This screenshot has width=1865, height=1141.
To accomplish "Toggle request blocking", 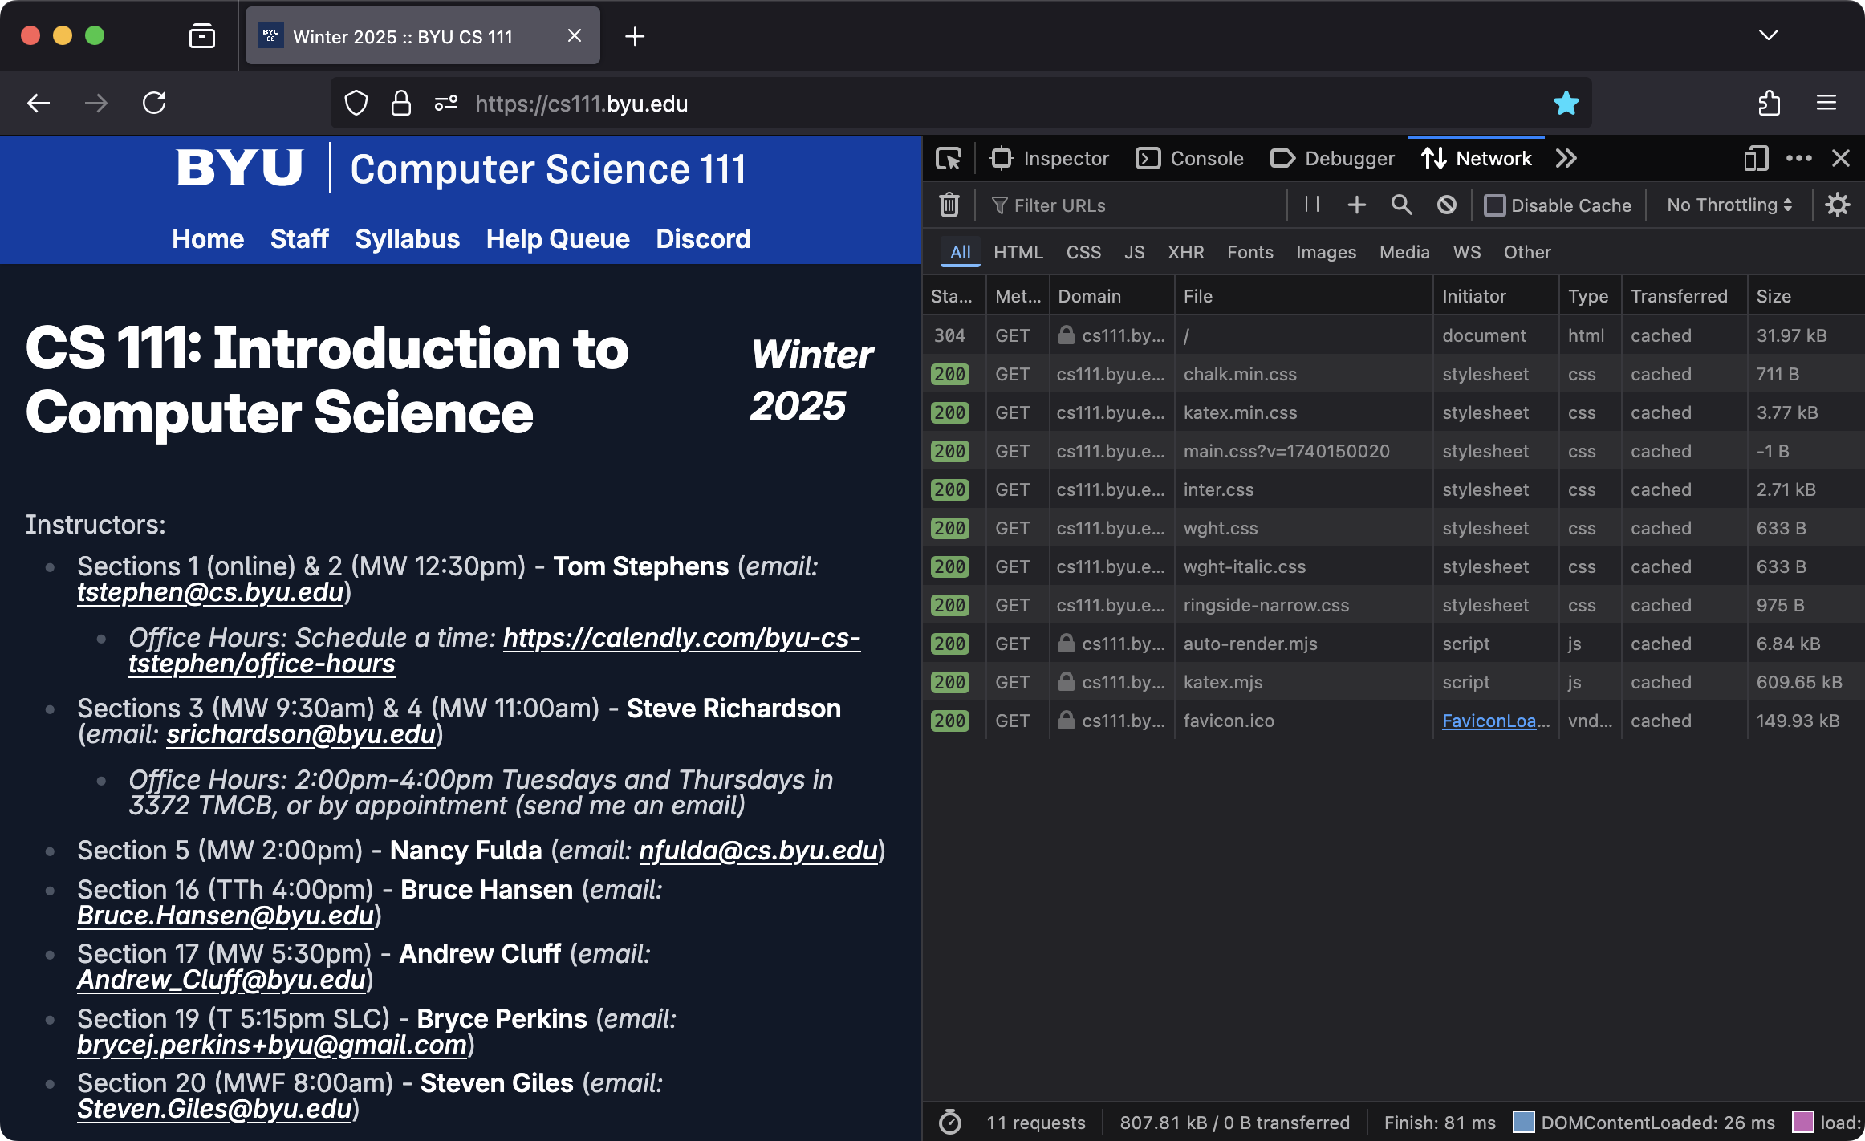I will coord(1446,205).
